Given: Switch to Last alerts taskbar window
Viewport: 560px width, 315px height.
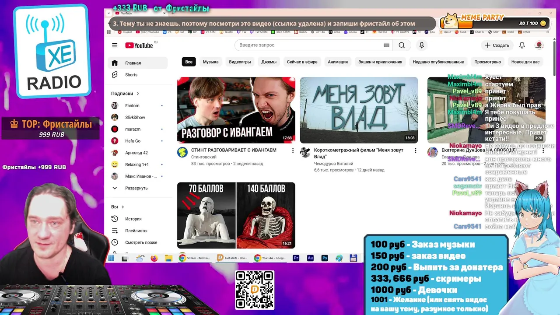Looking at the screenshot, I should point(232,258).
